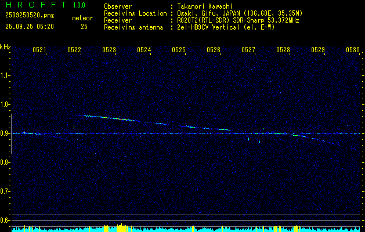The image size is (365, 232).
Task: Click the Receiving antenna field label
Action: 133,27
